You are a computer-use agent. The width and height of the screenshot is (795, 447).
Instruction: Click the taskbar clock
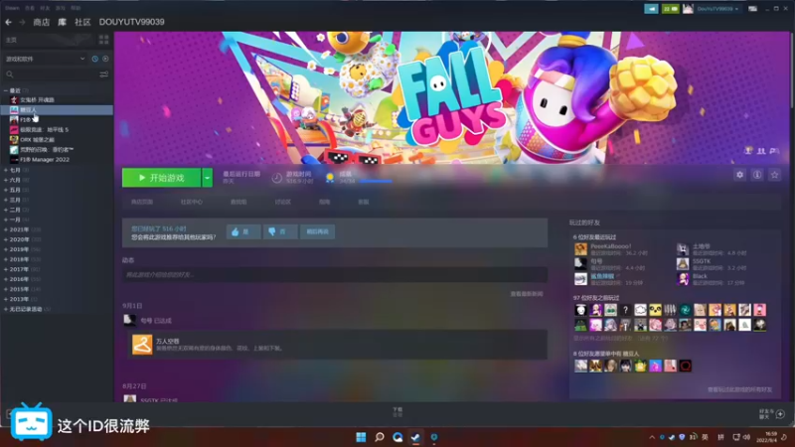[x=766, y=437]
